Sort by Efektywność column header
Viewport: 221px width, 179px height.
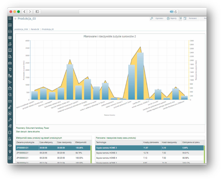coord(82,142)
